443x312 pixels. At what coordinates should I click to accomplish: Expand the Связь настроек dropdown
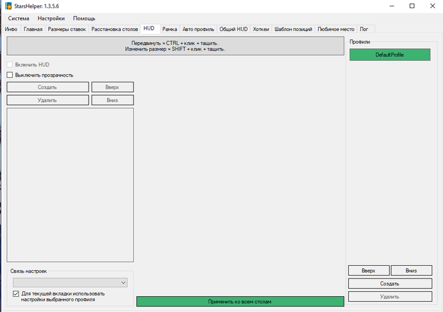tap(70, 283)
